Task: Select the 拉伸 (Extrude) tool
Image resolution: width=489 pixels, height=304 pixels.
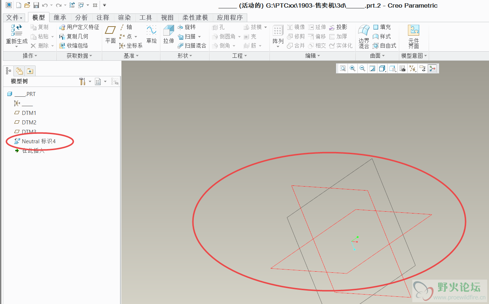Action: click(169, 35)
